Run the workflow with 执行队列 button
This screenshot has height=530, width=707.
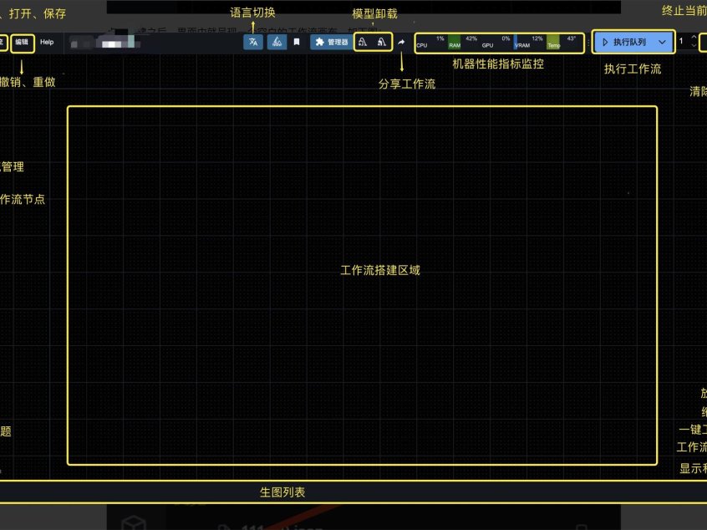(624, 43)
